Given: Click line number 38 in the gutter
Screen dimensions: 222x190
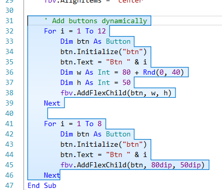Looking at the screenshot, I should coord(9,93).
